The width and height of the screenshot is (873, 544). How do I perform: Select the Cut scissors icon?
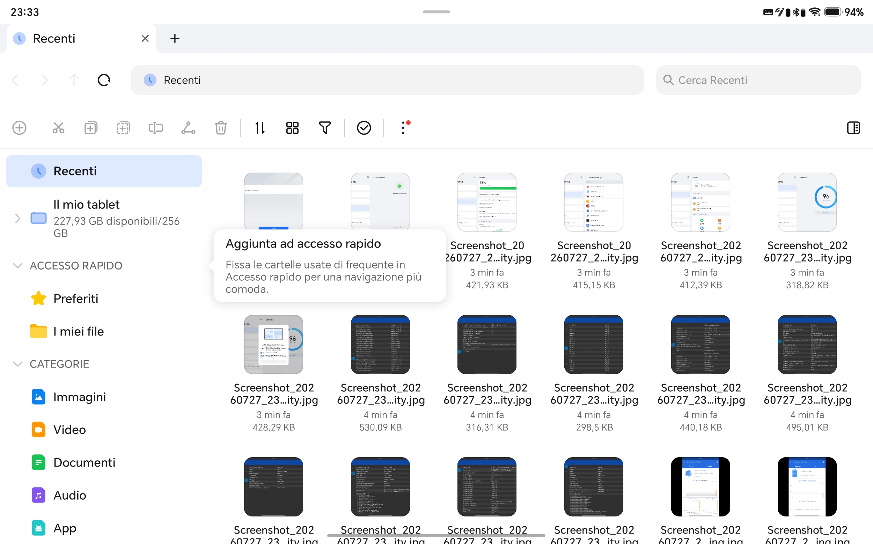[58, 128]
